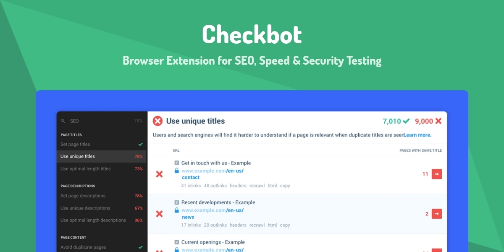Click the green checkmark beside 7,010
Screen dimensions: 504x252
406,121
